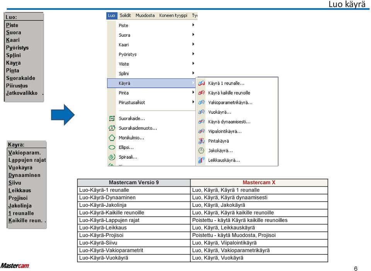Screen dimensions: 371x271
Task: Click Jakolinja in Käyrä panel
Action: [20, 205]
